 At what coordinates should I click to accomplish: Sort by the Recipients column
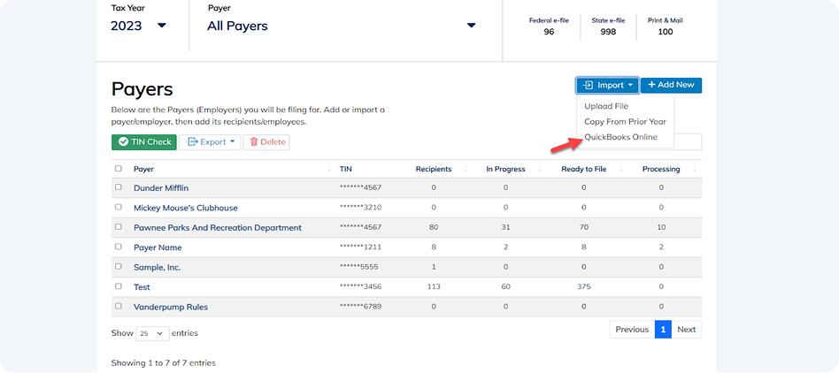[434, 169]
